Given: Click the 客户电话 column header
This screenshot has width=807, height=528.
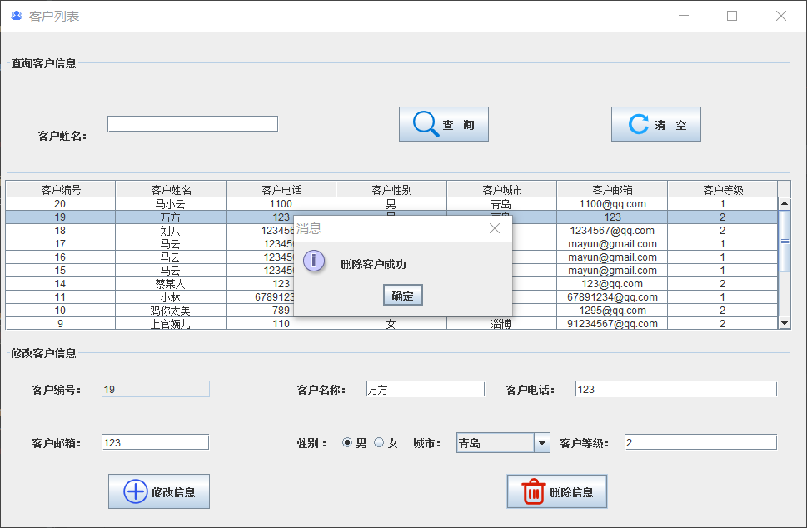Looking at the screenshot, I should tap(281, 189).
